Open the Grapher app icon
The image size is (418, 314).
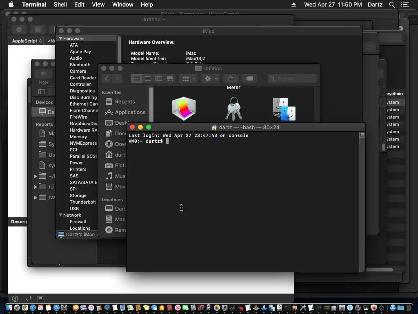(184, 108)
